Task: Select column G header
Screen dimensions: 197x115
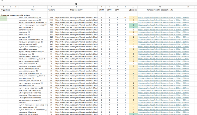Action: coord(76,7)
